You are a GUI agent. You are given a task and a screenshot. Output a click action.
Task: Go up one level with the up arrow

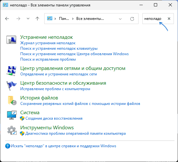pyautogui.click(x=37, y=19)
